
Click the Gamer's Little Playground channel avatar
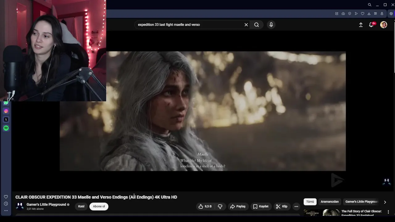(20, 206)
